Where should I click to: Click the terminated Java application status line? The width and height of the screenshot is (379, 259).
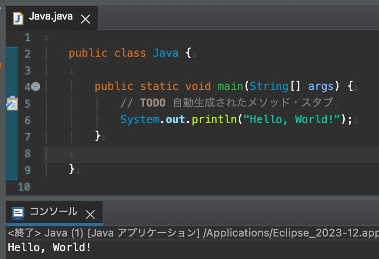pyautogui.click(x=193, y=233)
